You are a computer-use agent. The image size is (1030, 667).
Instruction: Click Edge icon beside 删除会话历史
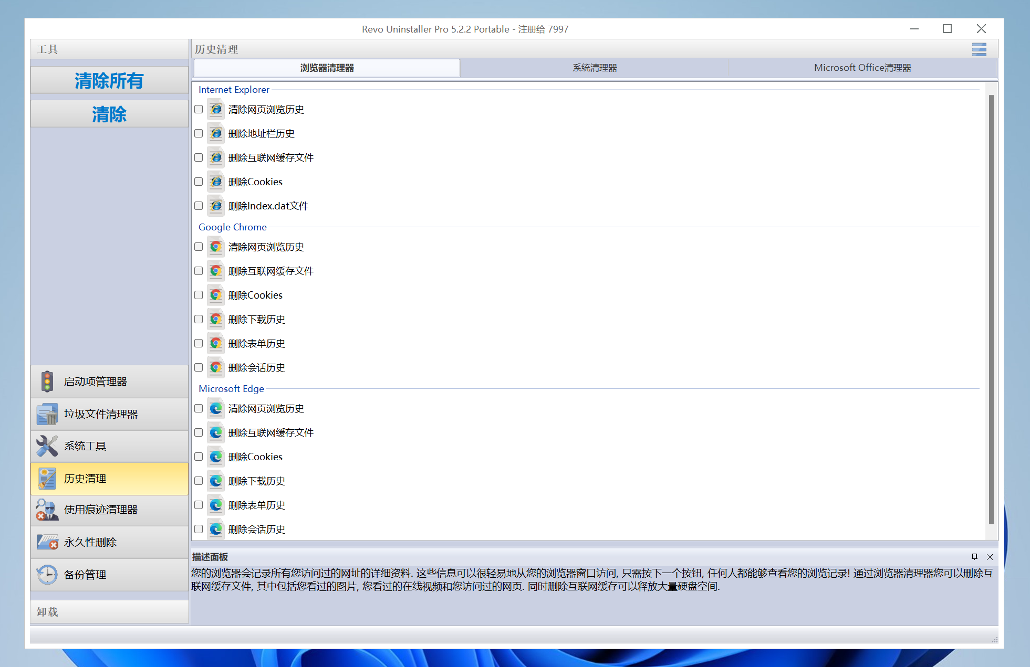(216, 529)
